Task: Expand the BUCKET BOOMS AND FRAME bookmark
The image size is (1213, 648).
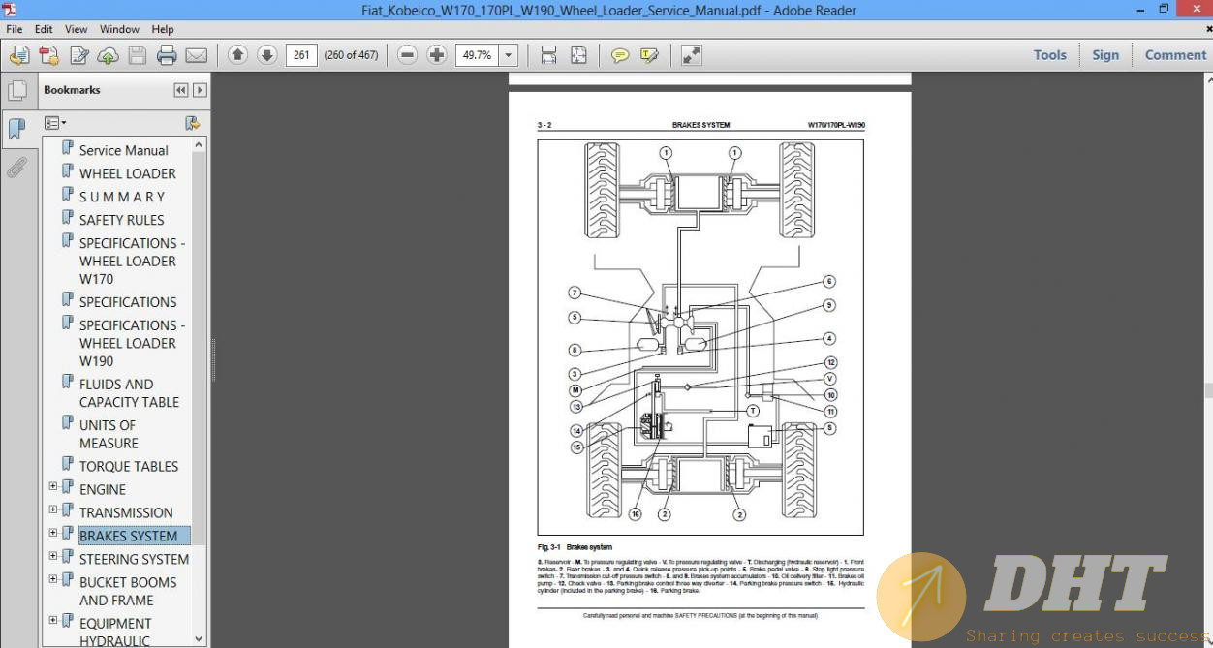Action: tap(53, 579)
